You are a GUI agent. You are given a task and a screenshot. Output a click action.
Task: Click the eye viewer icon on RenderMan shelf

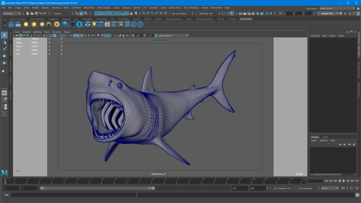tap(87, 24)
